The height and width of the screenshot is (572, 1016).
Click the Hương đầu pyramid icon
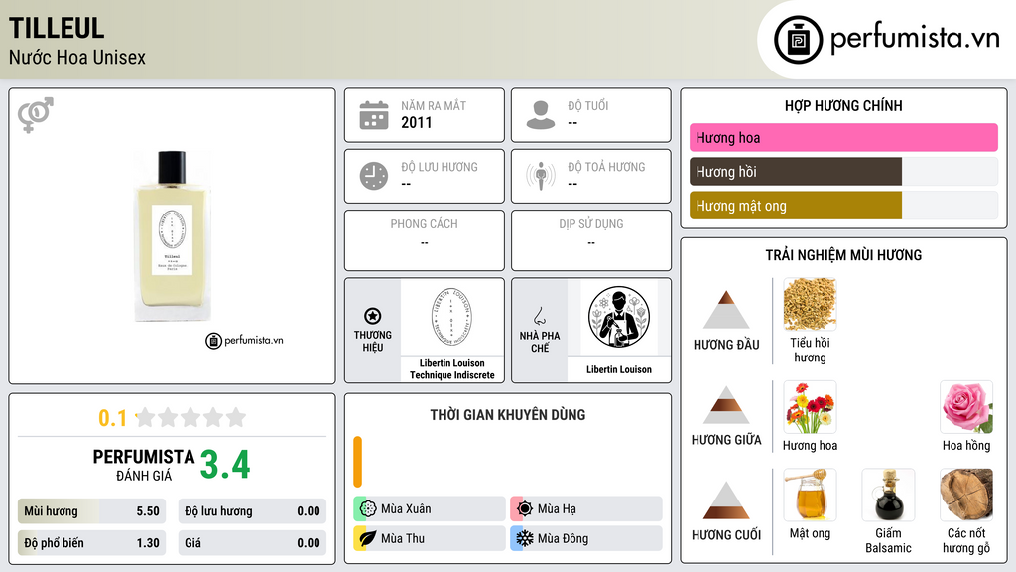click(726, 310)
